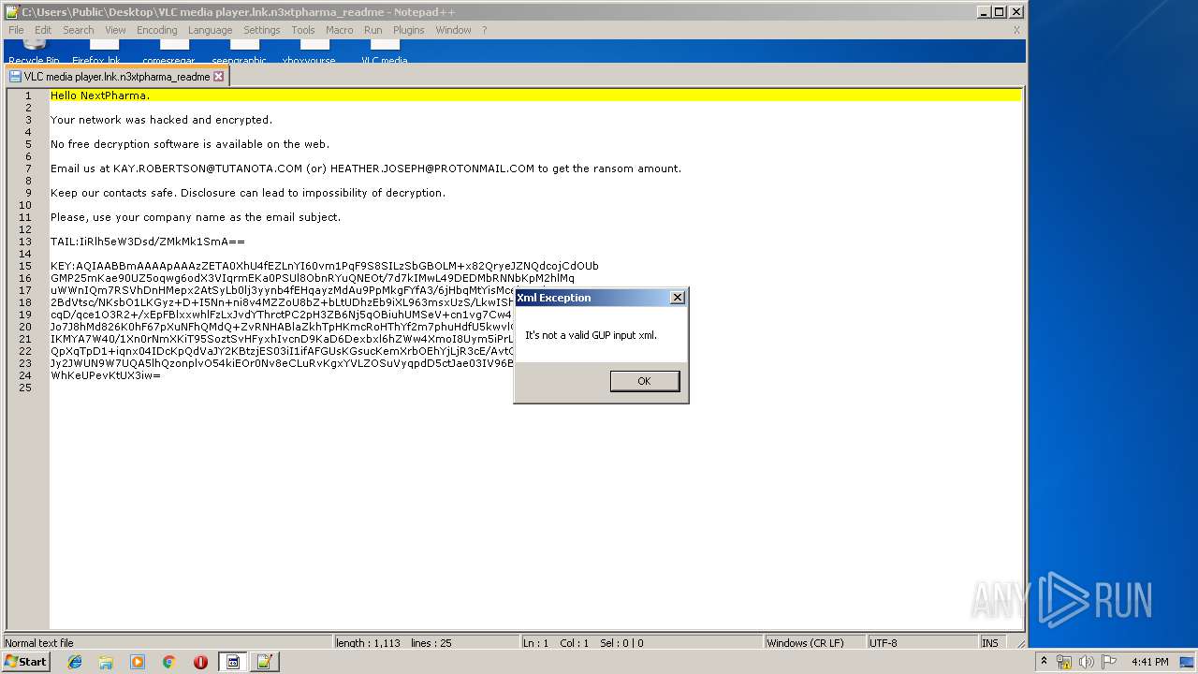
Task: Click the 'Windows (CR LF)' status bar field
Action: (815, 643)
